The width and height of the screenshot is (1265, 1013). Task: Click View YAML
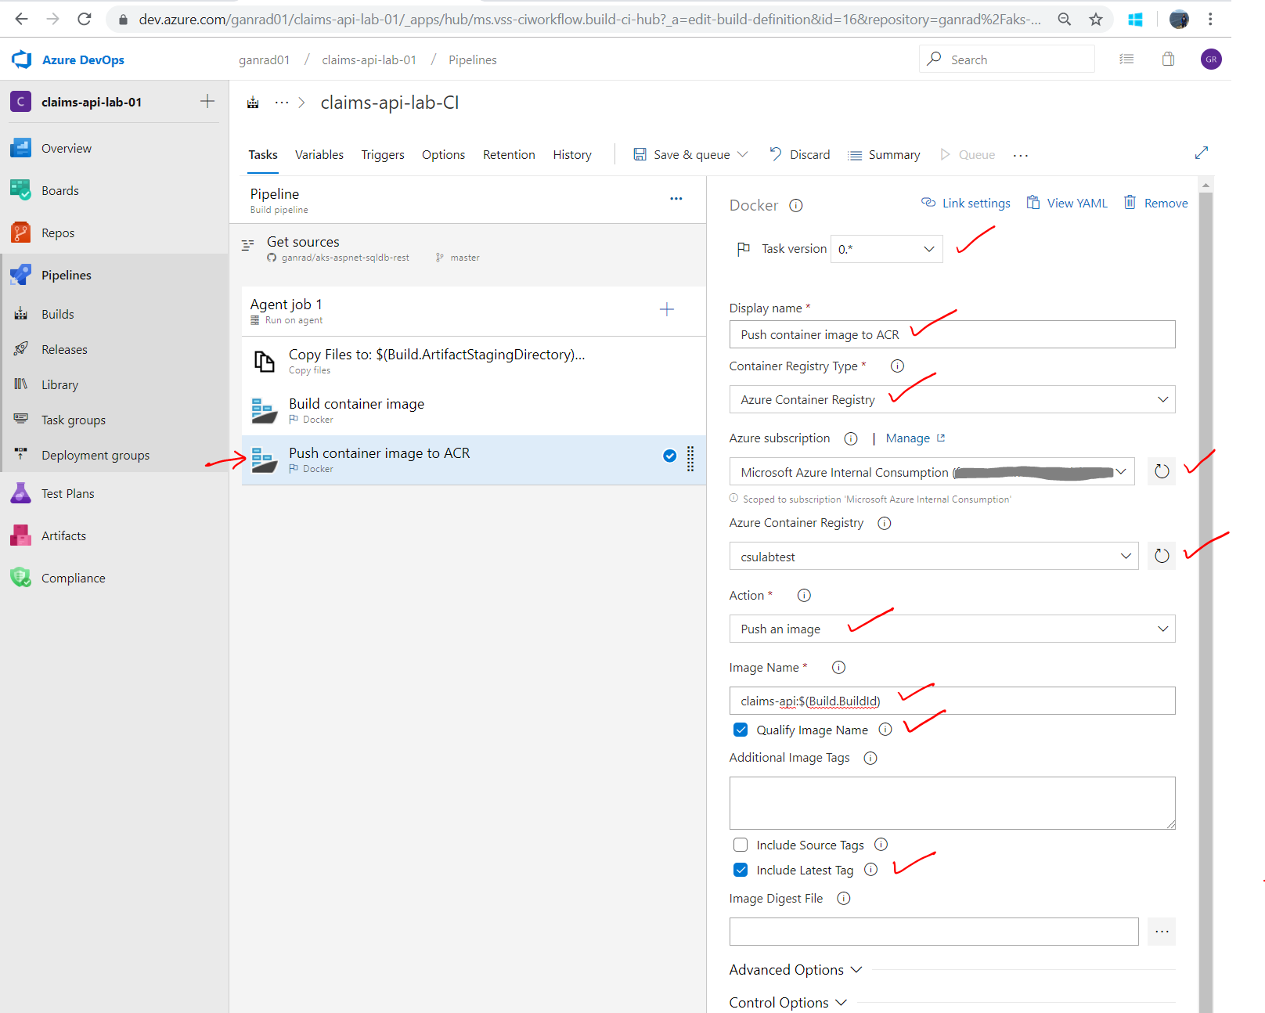1067,203
